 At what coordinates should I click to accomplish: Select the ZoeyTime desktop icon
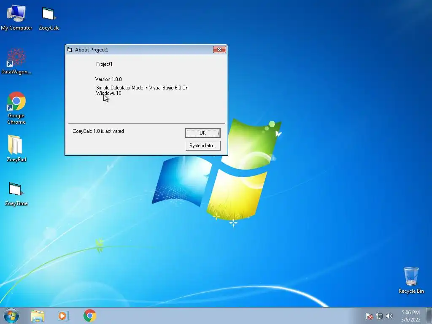pos(16,194)
